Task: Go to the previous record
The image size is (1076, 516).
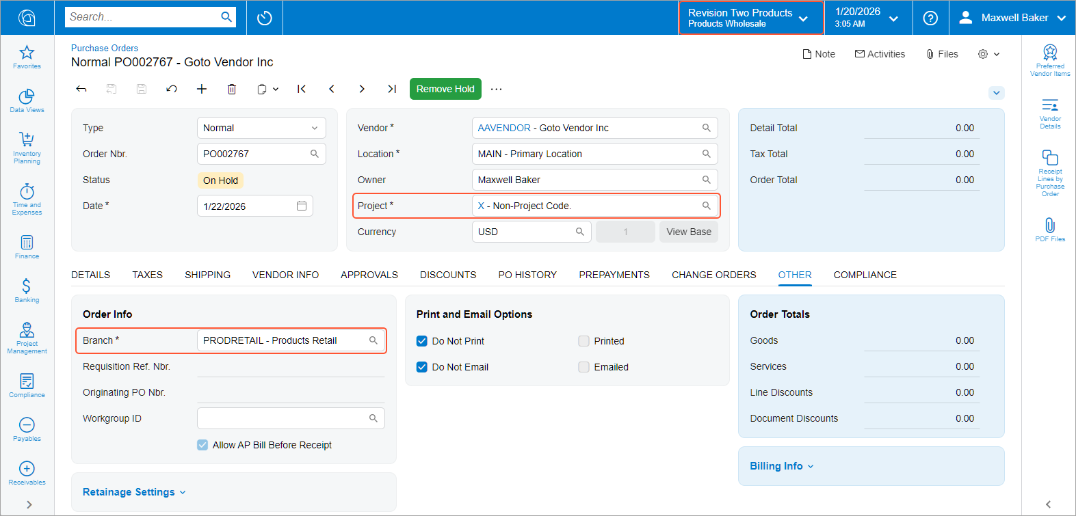Action: click(332, 89)
